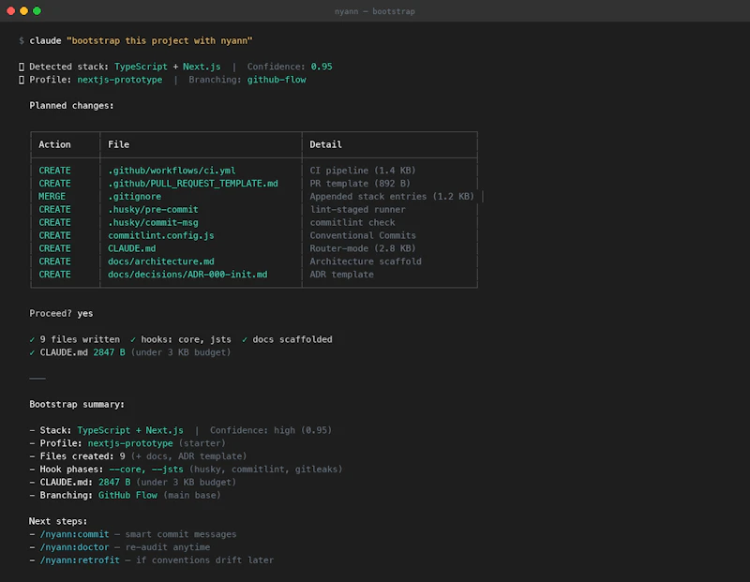Click the '/nyann:commit' command
This screenshot has width=750, height=582.
coord(75,533)
